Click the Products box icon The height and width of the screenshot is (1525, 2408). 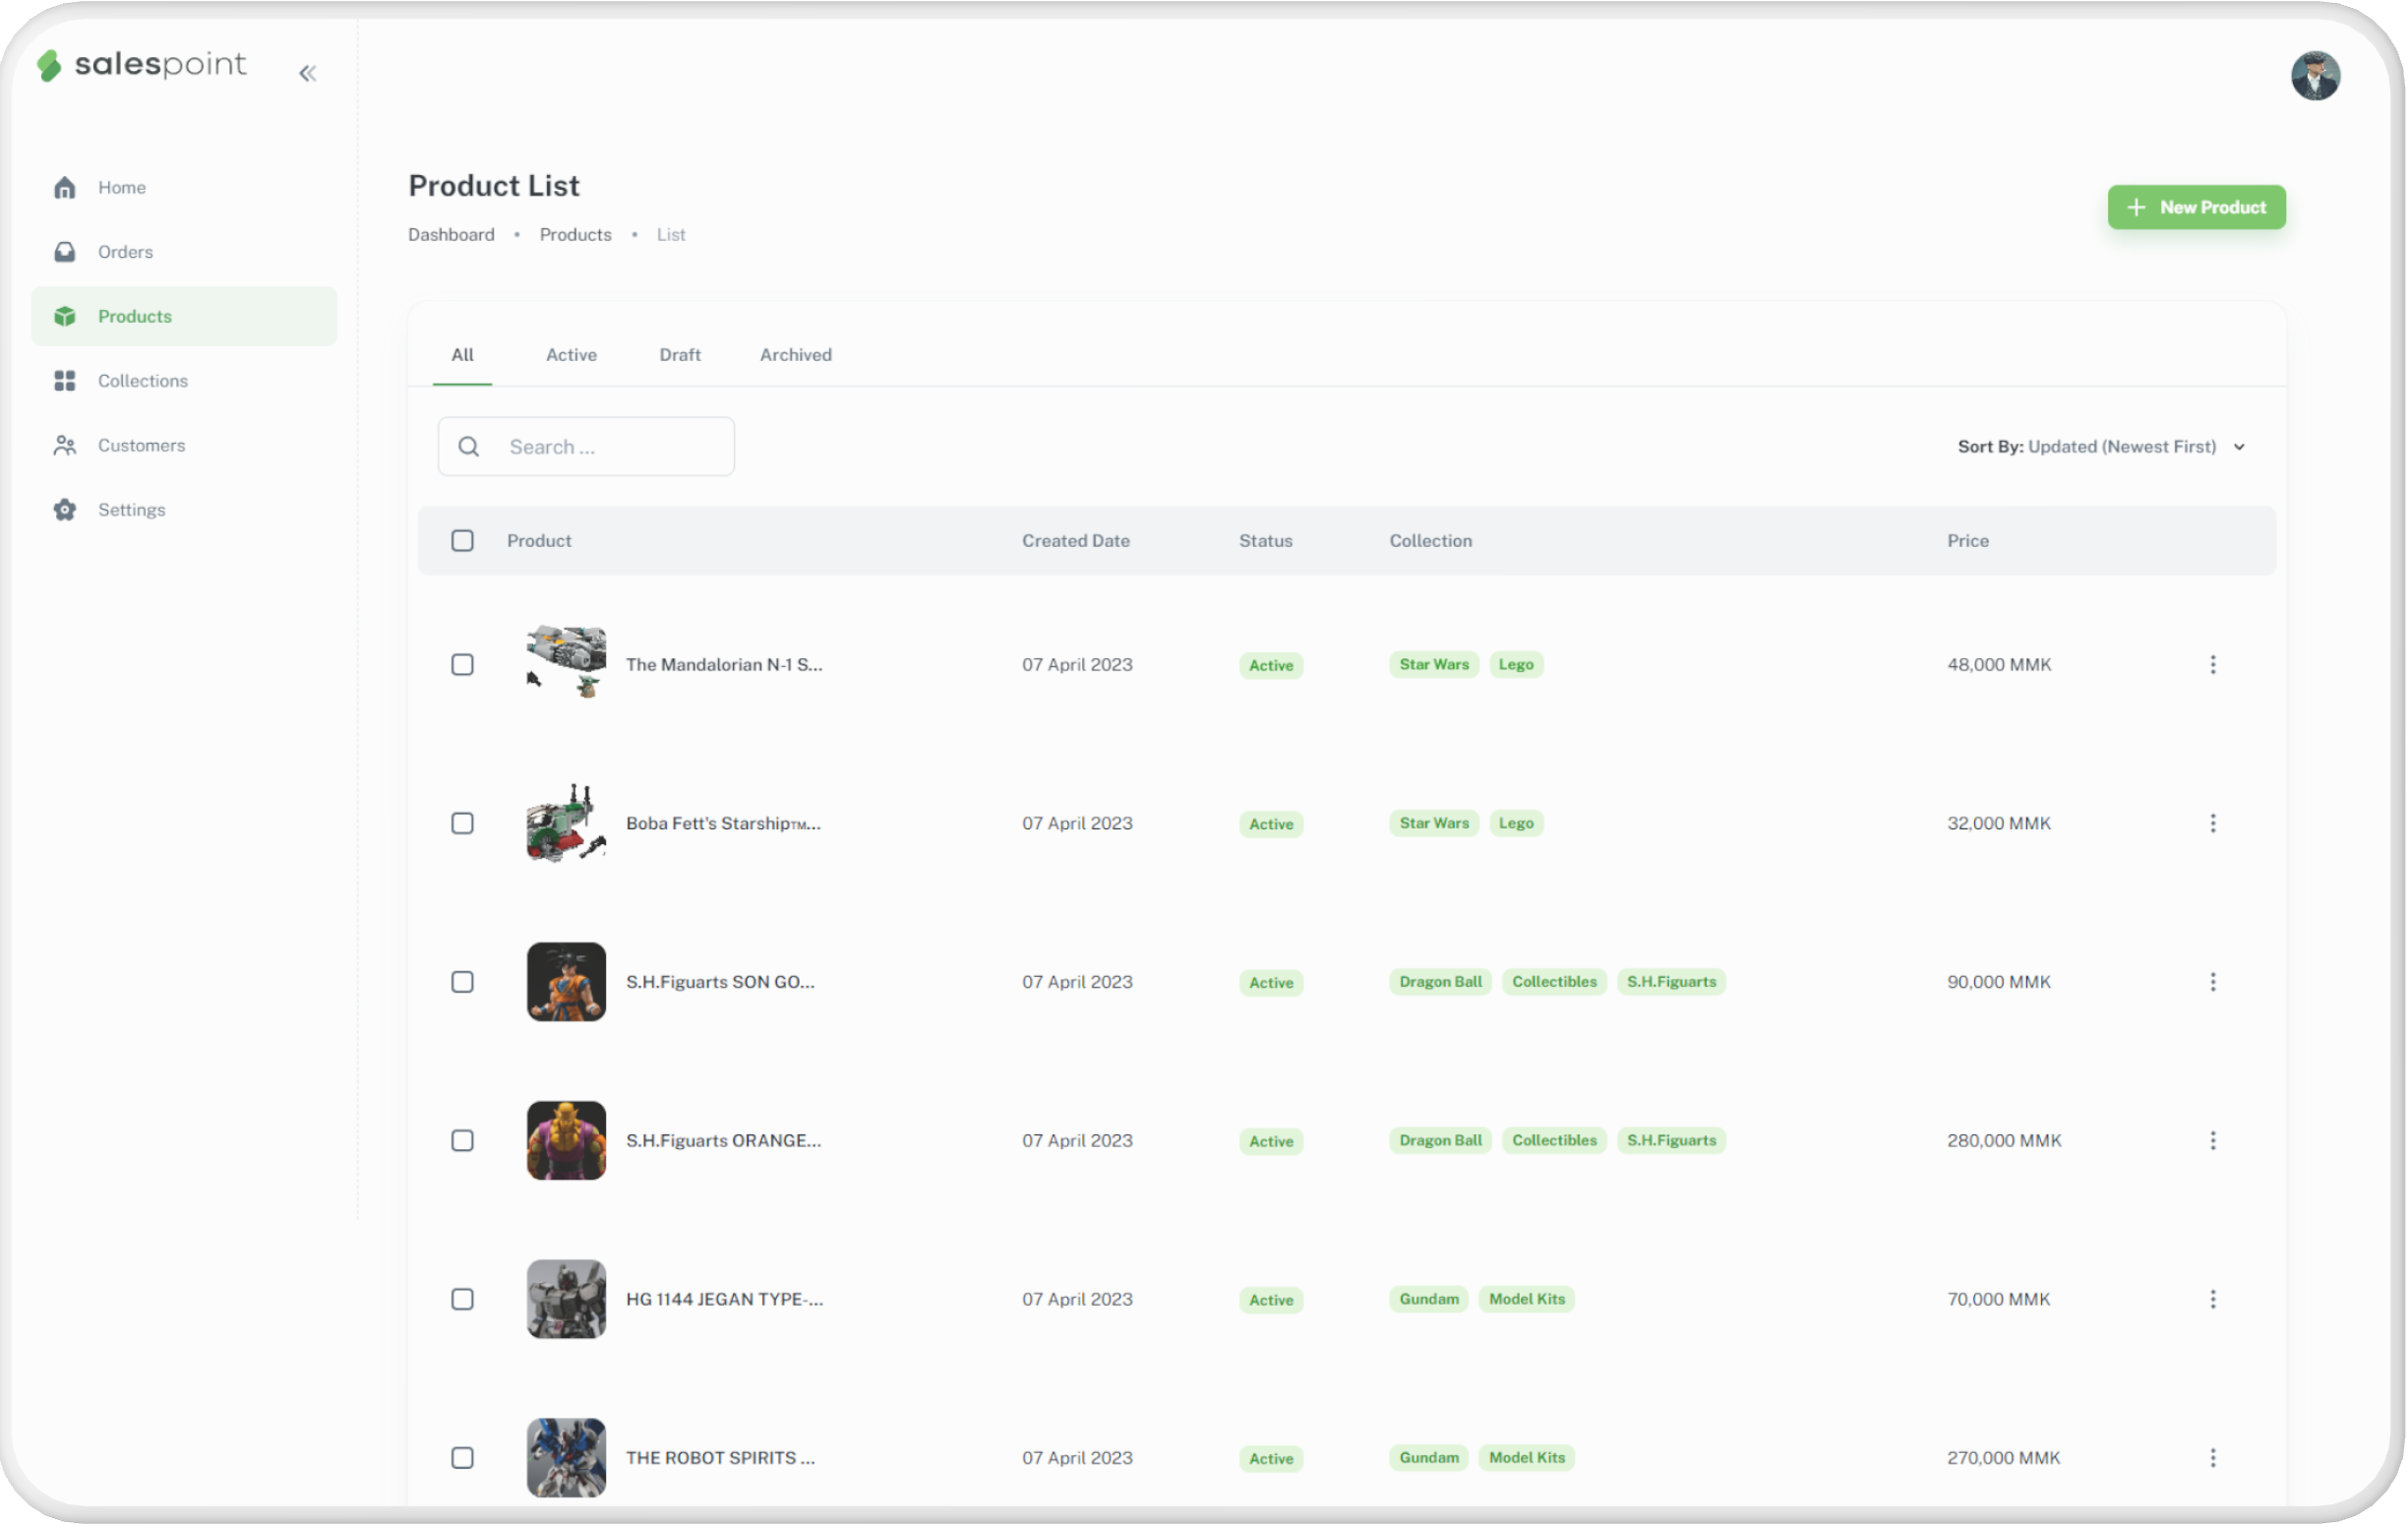(x=65, y=317)
